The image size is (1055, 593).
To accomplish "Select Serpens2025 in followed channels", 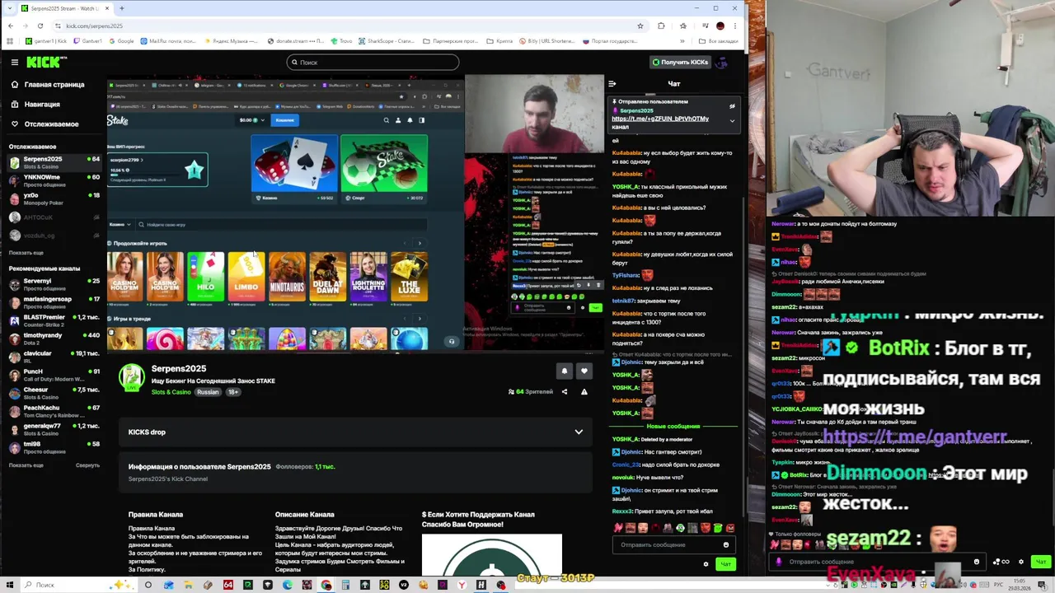I will [x=54, y=162].
